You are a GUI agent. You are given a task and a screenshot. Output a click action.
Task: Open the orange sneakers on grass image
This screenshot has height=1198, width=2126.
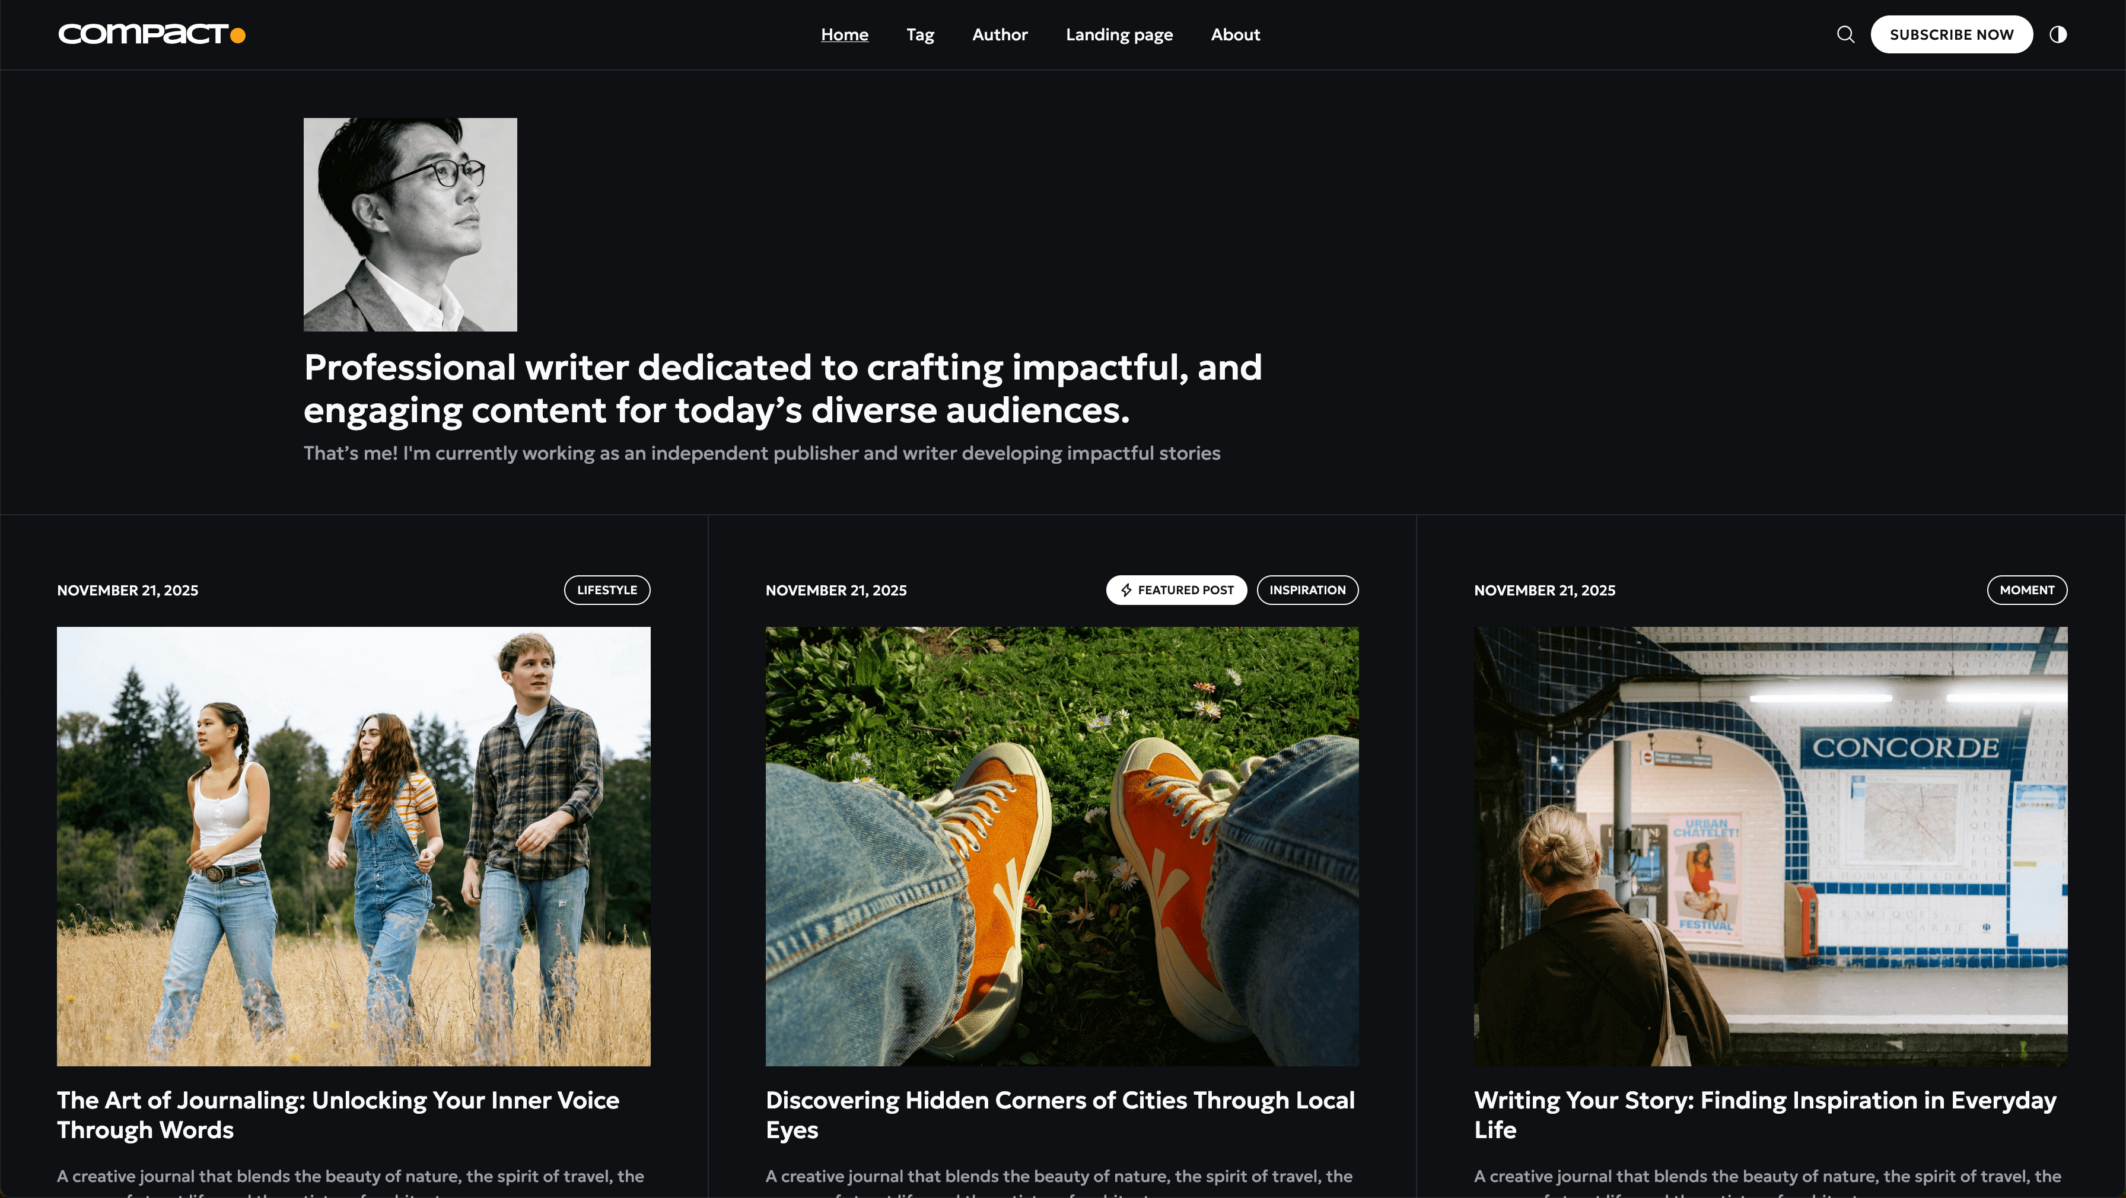coord(1062,846)
